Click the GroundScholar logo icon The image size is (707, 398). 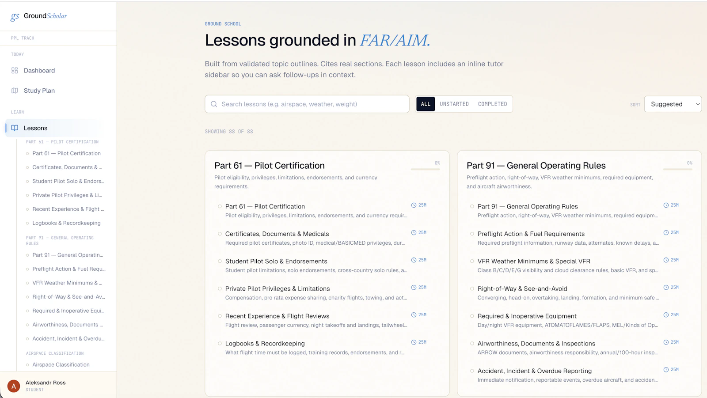click(x=15, y=17)
